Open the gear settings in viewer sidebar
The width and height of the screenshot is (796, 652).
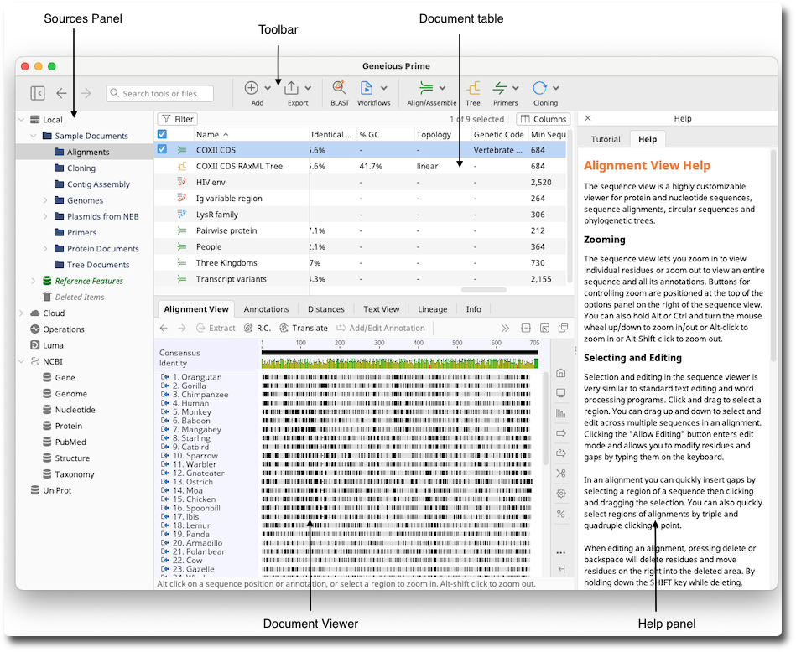(561, 493)
